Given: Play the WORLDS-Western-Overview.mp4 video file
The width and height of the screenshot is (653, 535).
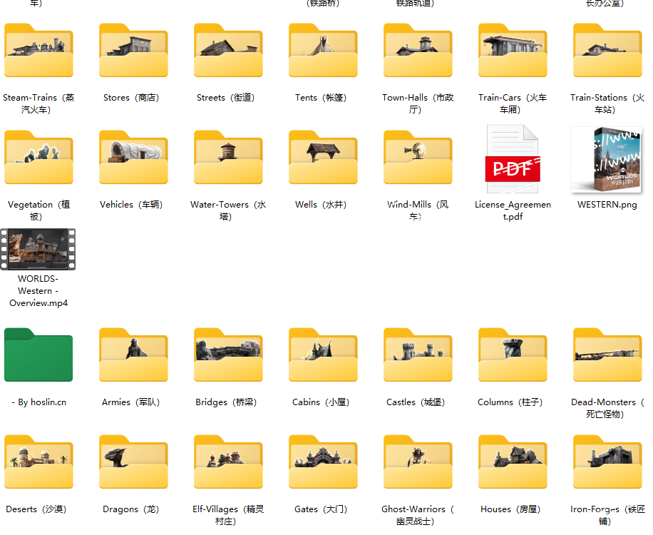Looking at the screenshot, I should (38, 249).
